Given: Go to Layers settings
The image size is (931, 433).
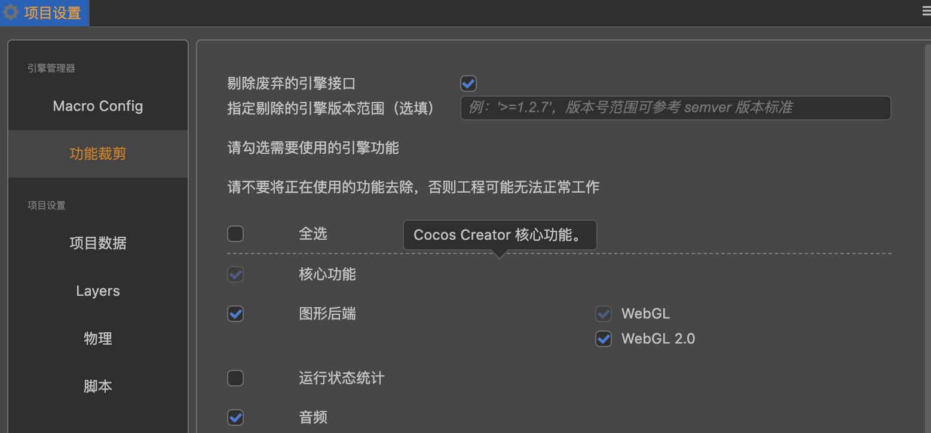Looking at the screenshot, I should (x=98, y=291).
